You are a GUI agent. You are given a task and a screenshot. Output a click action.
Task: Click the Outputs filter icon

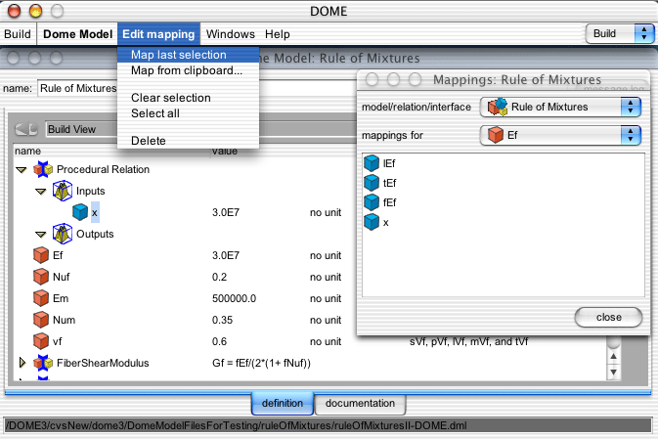coord(63,234)
